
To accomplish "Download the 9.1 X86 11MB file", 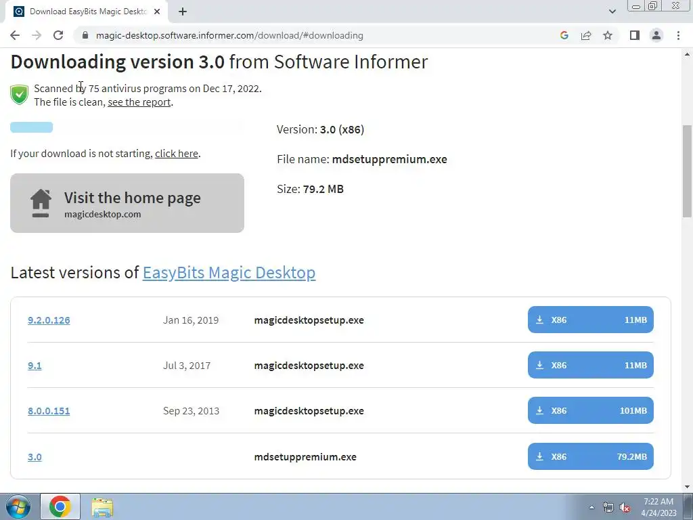I will coord(590,365).
